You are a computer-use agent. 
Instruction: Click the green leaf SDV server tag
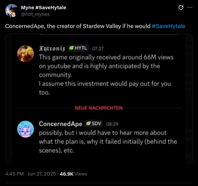tap(93, 124)
